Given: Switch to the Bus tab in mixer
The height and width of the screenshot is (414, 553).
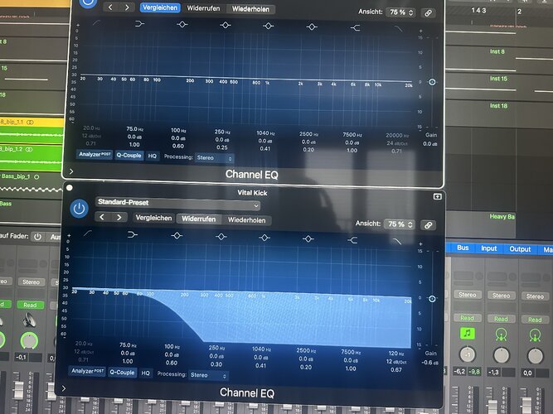Looking at the screenshot, I should point(463,248).
